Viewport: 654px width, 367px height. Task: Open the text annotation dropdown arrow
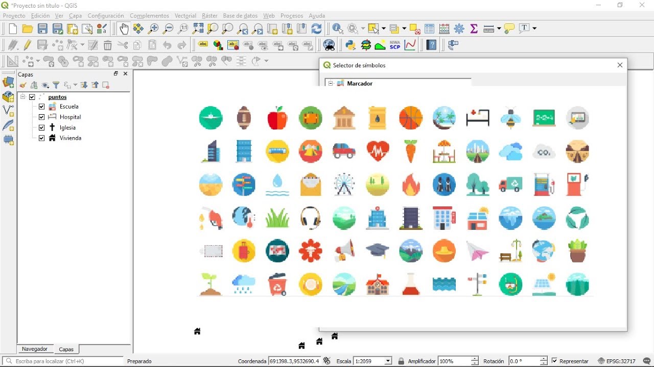point(534,29)
